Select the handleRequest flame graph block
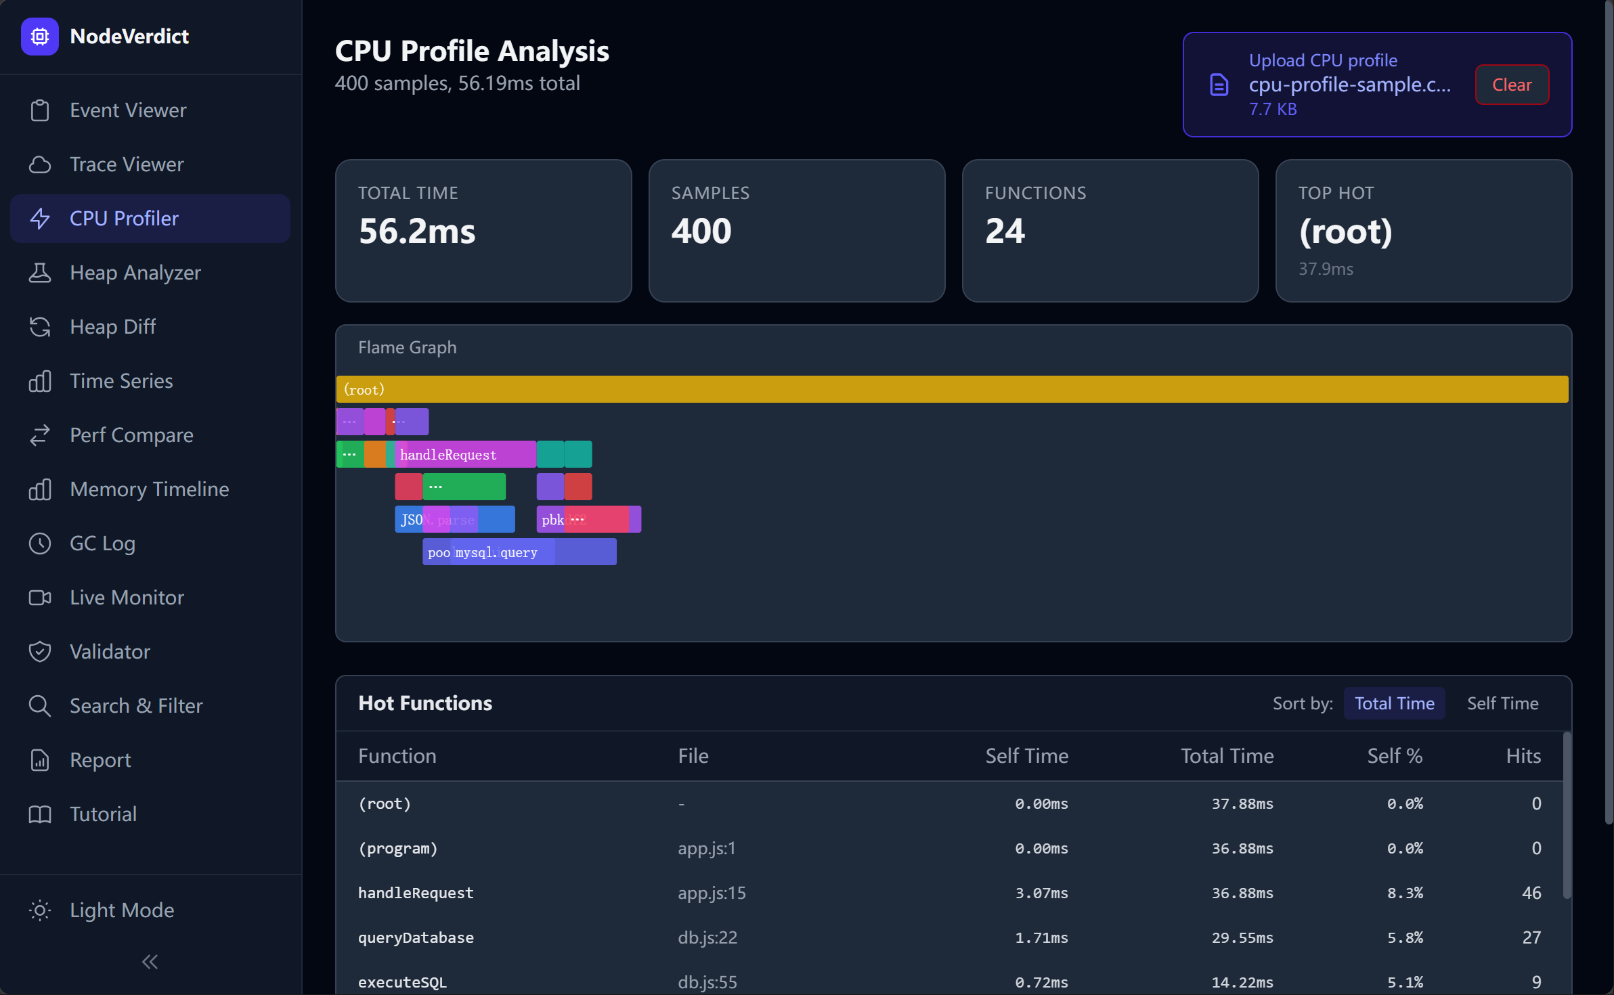 point(465,454)
